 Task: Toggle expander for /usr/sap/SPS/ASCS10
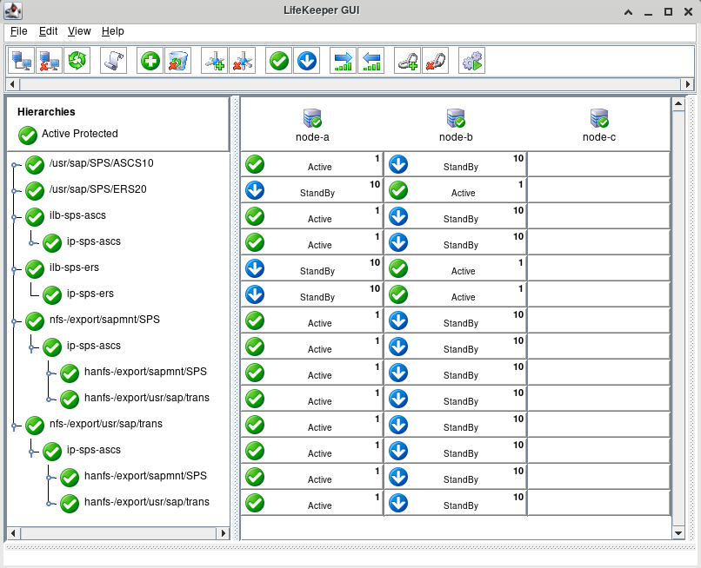[x=14, y=165]
